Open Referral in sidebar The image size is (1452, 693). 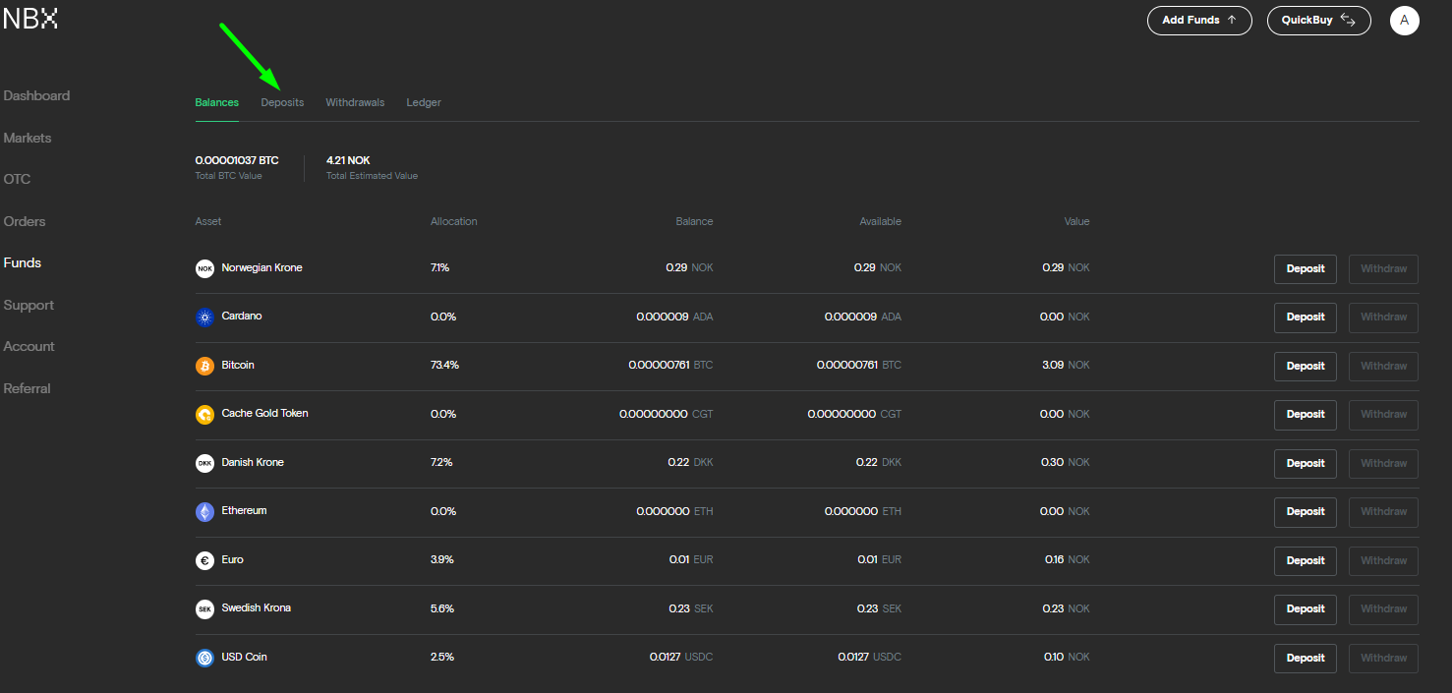point(27,388)
